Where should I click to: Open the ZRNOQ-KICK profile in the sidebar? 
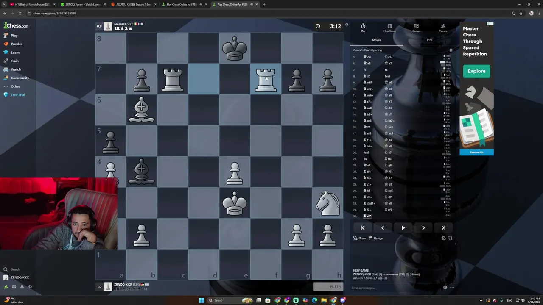(17, 277)
